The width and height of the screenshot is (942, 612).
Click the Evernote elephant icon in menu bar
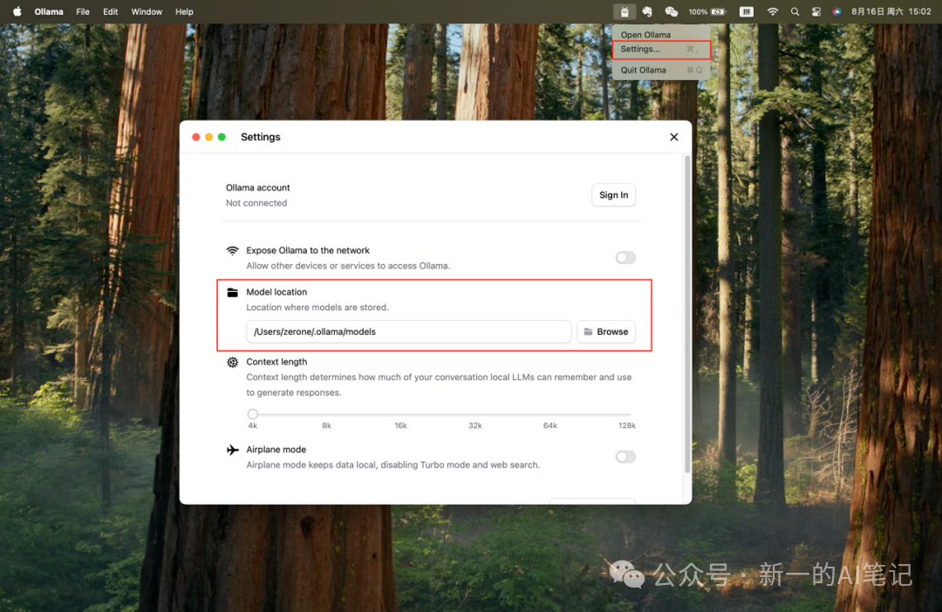(647, 11)
